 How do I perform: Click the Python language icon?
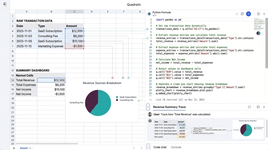point(149,14)
